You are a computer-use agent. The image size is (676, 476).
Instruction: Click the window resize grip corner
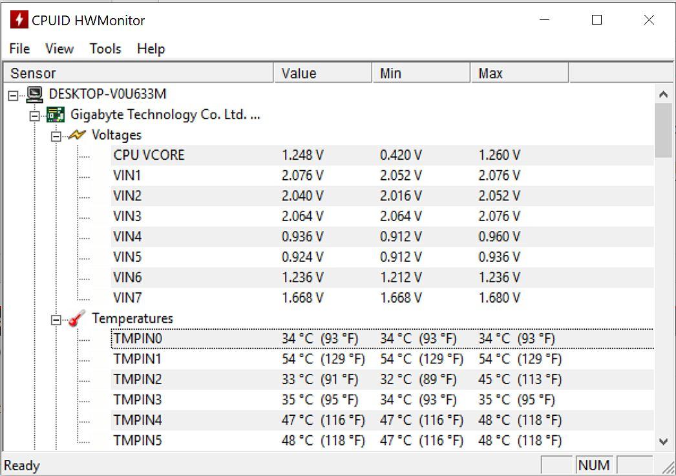pyautogui.click(x=668, y=467)
